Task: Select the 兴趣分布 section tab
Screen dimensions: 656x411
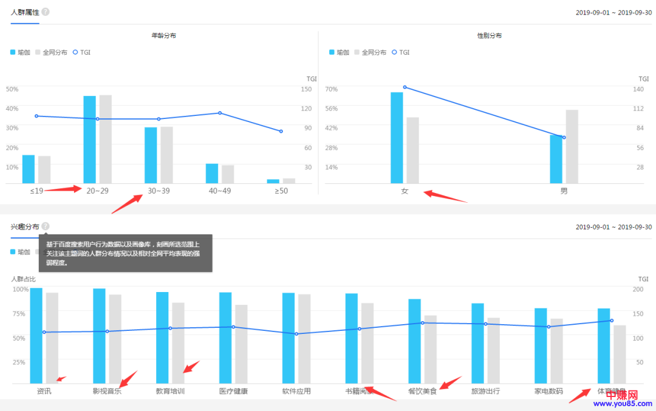Action: [24, 226]
